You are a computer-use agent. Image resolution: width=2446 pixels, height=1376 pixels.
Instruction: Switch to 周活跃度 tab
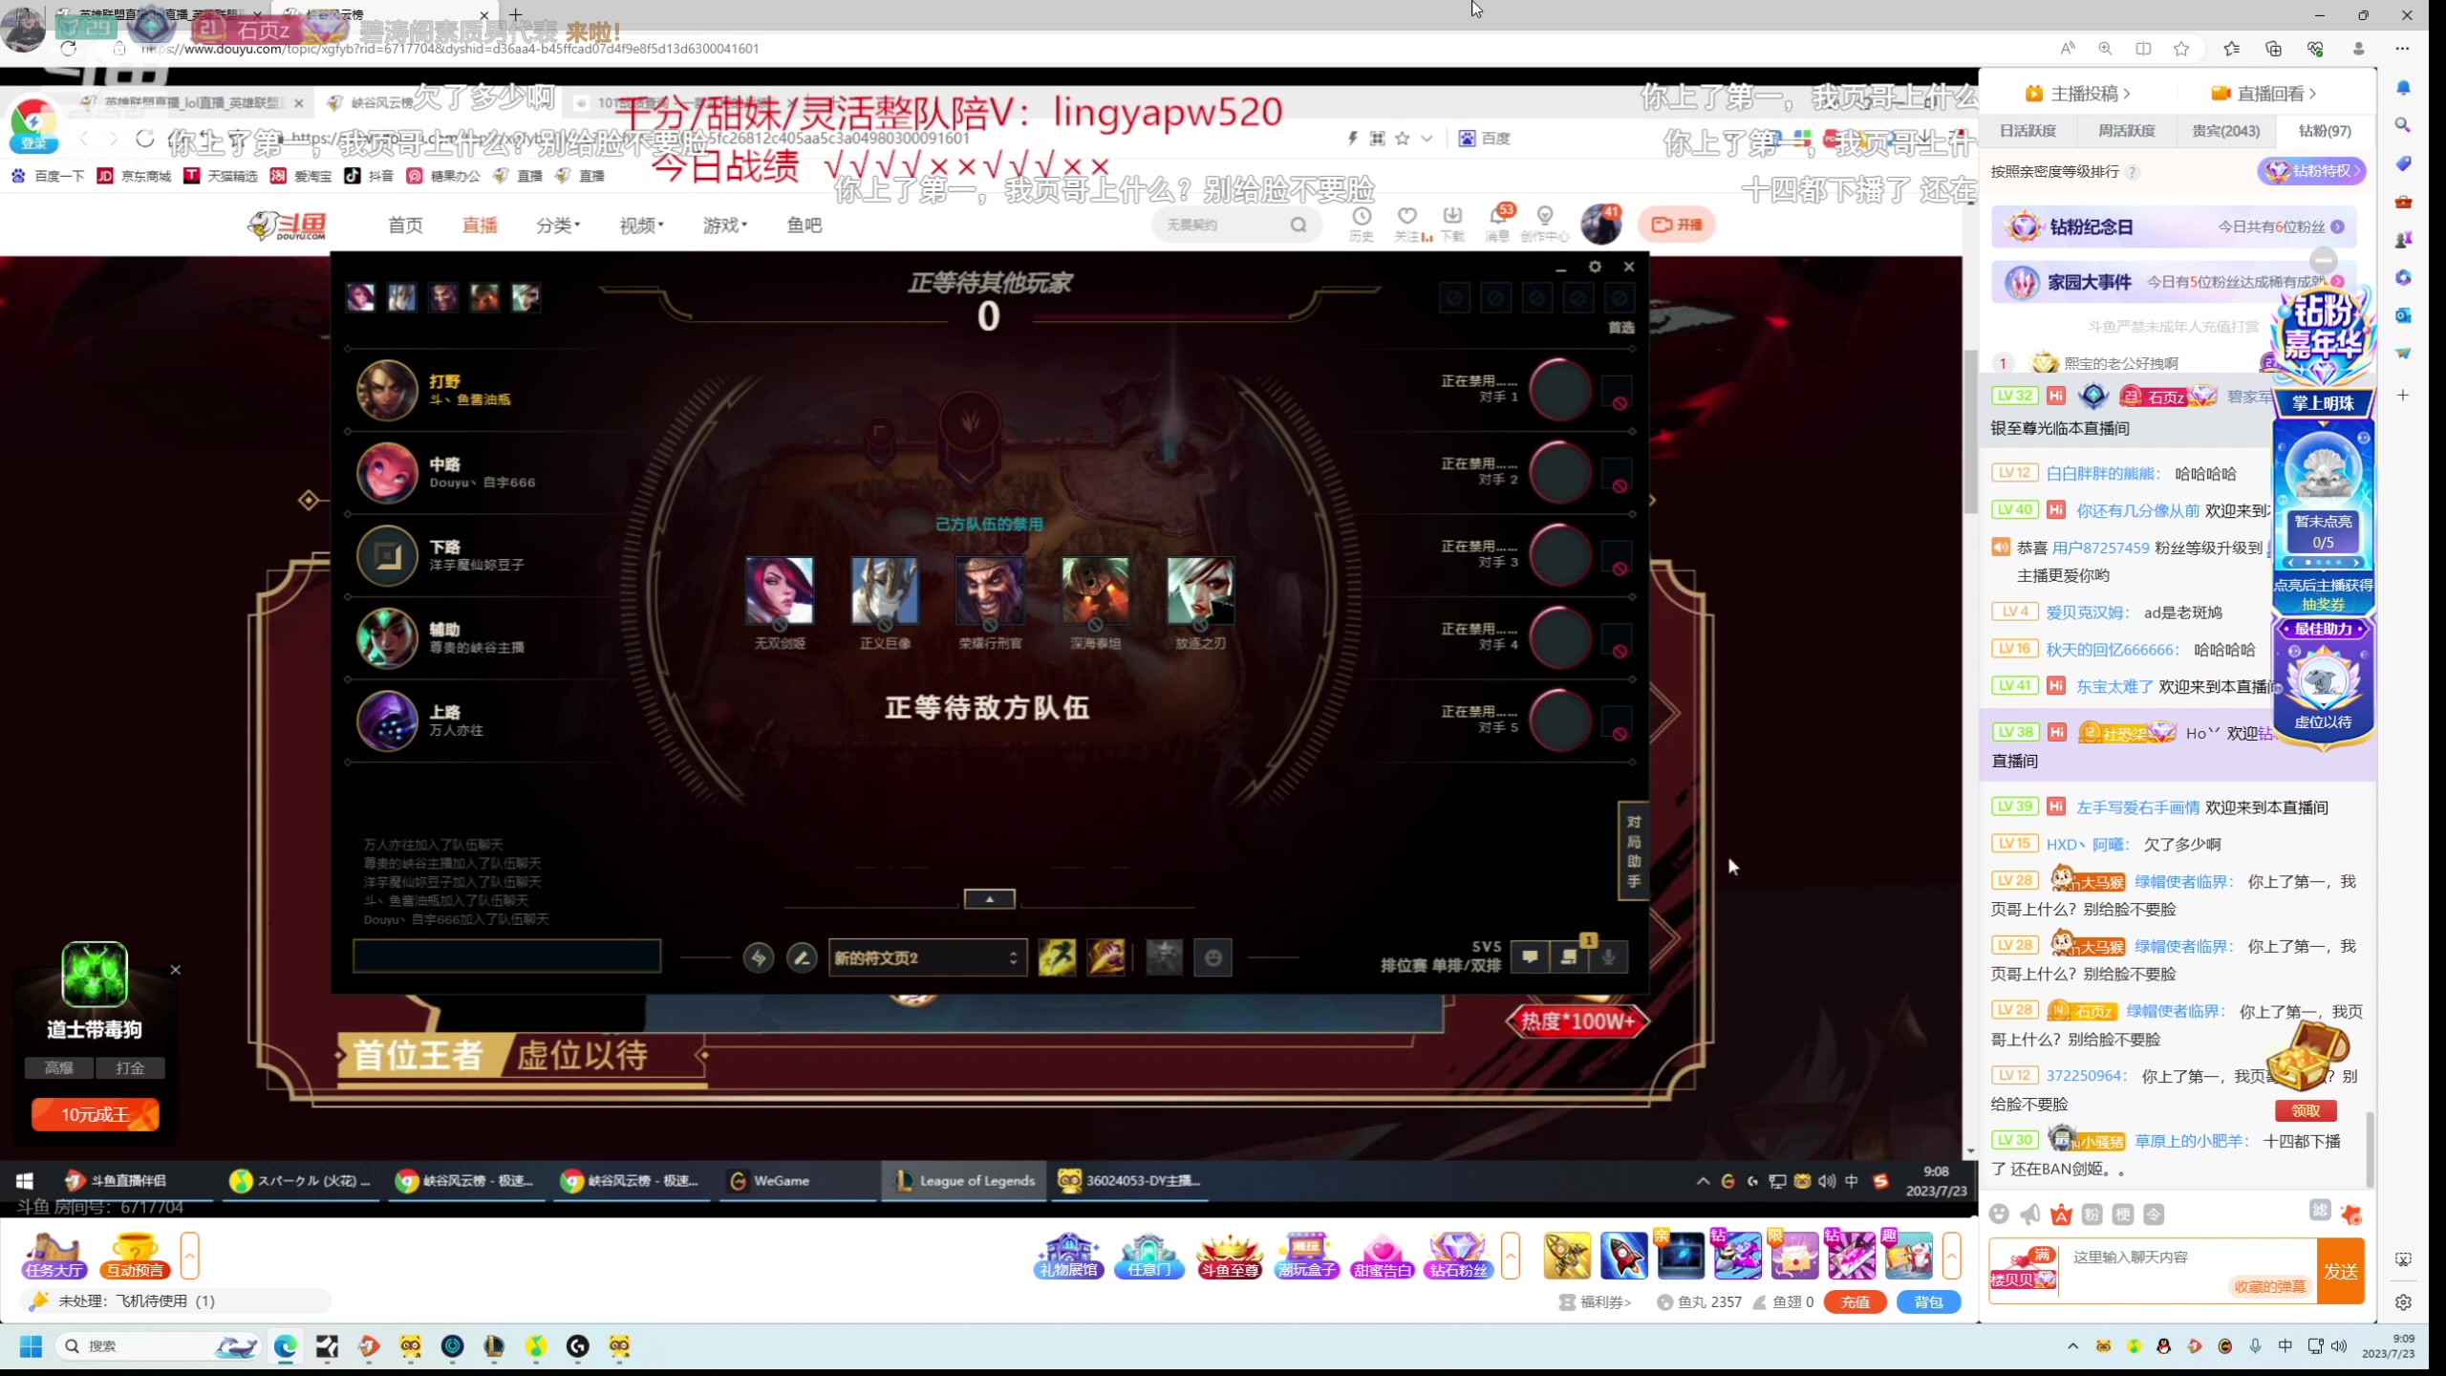click(2127, 131)
